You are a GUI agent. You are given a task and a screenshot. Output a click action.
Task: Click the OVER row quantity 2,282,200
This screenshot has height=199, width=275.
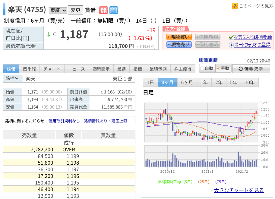(42, 150)
